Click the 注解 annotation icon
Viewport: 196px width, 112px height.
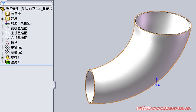[8, 19]
